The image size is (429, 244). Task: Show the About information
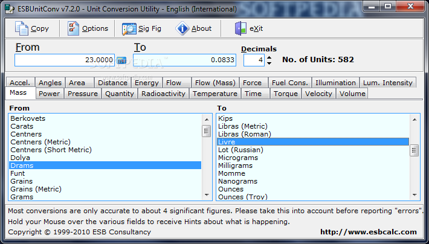[193, 28]
